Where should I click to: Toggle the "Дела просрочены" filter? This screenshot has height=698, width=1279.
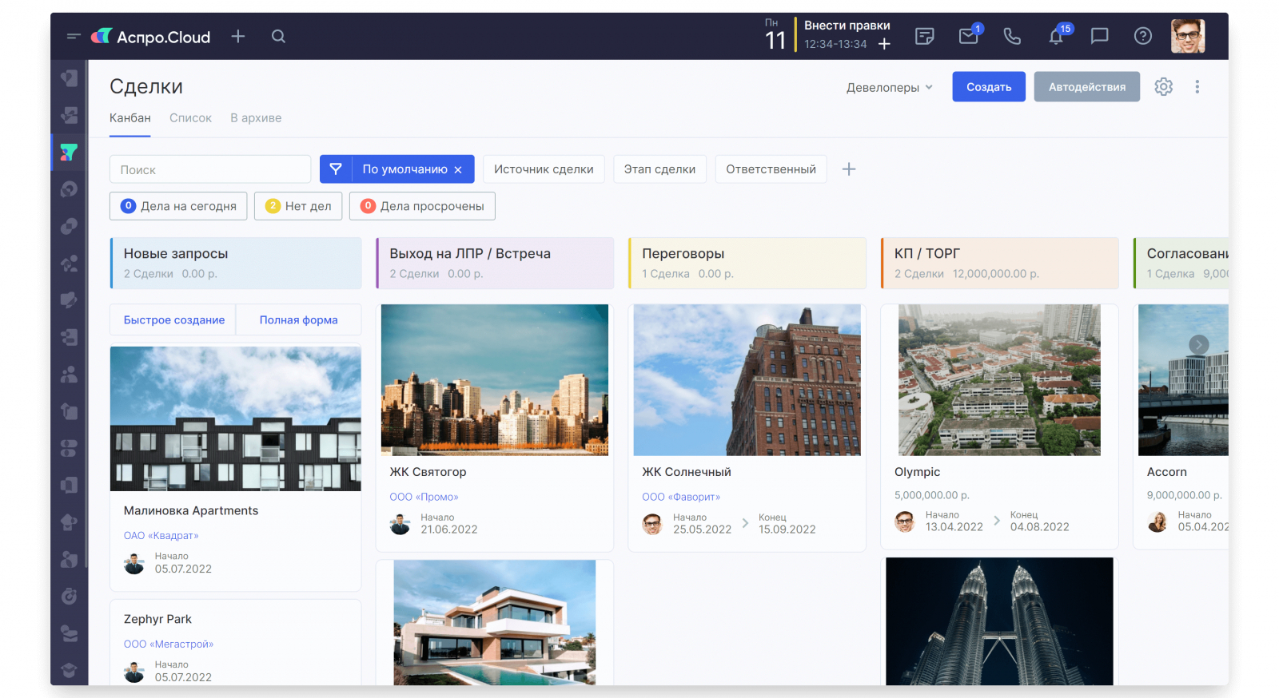pyautogui.click(x=422, y=206)
